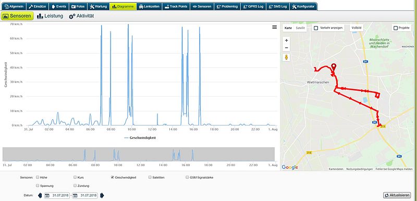Screen dimensions: 417x201
Task: Enable the Höhe sensor checkbox
Action: coord(38,177)
